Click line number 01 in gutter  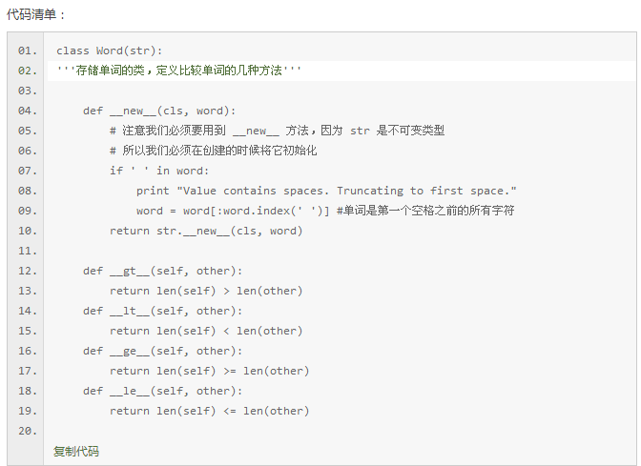click(x=28, y=51)
